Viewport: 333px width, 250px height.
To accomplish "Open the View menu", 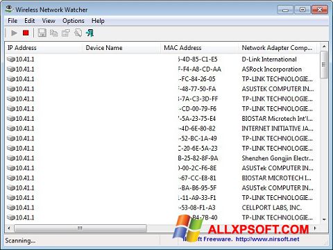I will point(49,21).
